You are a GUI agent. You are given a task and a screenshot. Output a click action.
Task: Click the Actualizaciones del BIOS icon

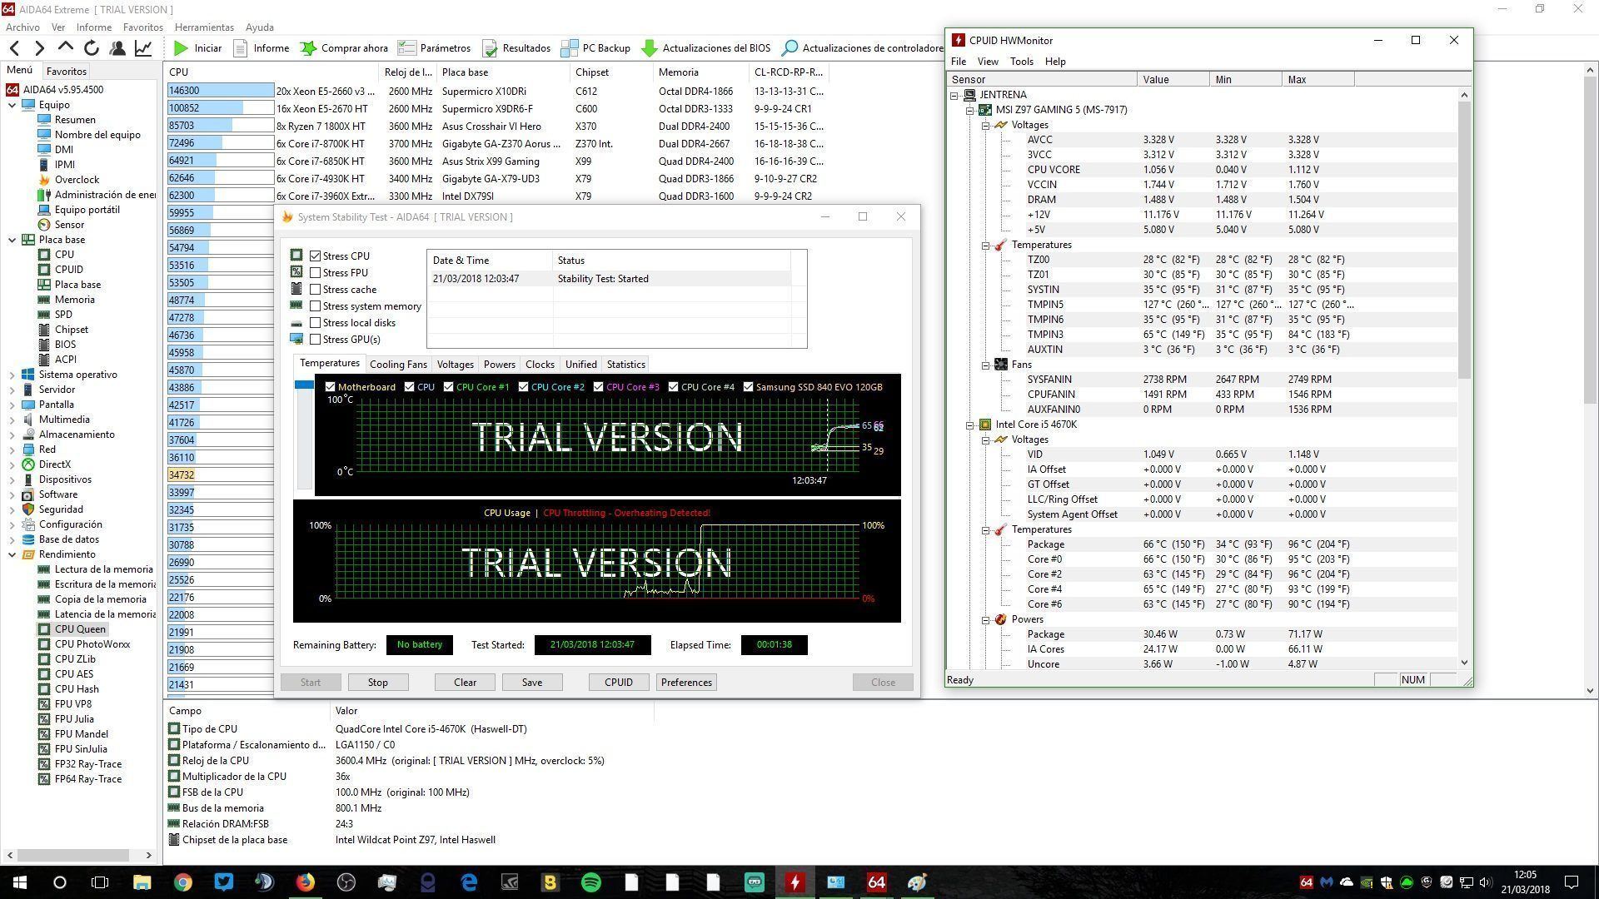pos(650,48)
